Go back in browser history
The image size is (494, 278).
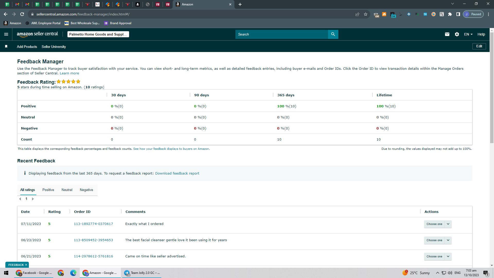coord(6,14)
